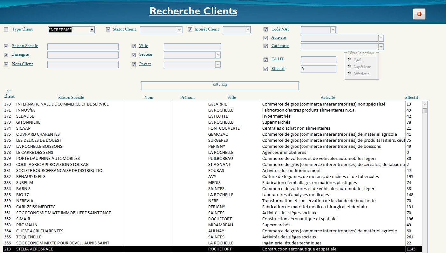Expand the Activité filter dropdown
Image resolution: width=446 pixels, height=253 pixels.
point(381,38)
